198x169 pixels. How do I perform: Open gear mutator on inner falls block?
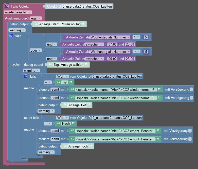click(26, 76)
